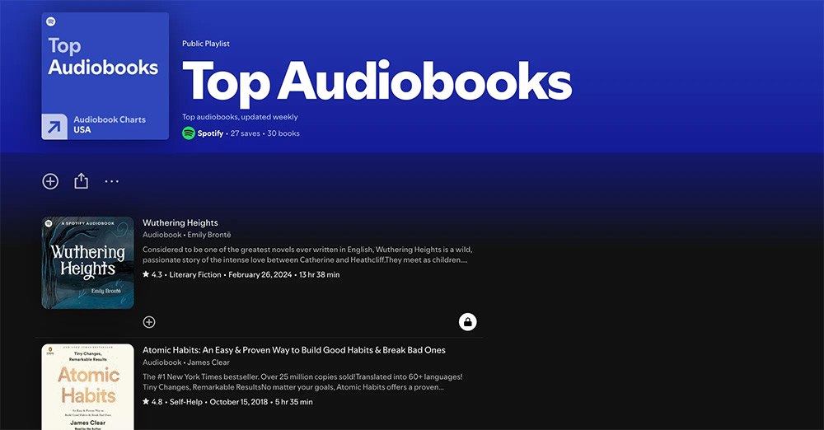The width and height of the screenshot is (824, 430).
Task: Click the Self-Help genre text
Action: (186, 402)
